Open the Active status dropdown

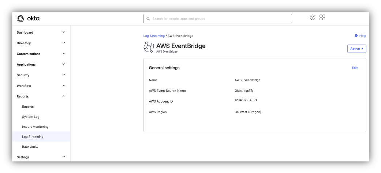pos(356,49)
